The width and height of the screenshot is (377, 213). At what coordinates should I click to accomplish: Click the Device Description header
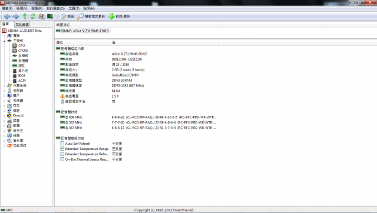point(136,25)
